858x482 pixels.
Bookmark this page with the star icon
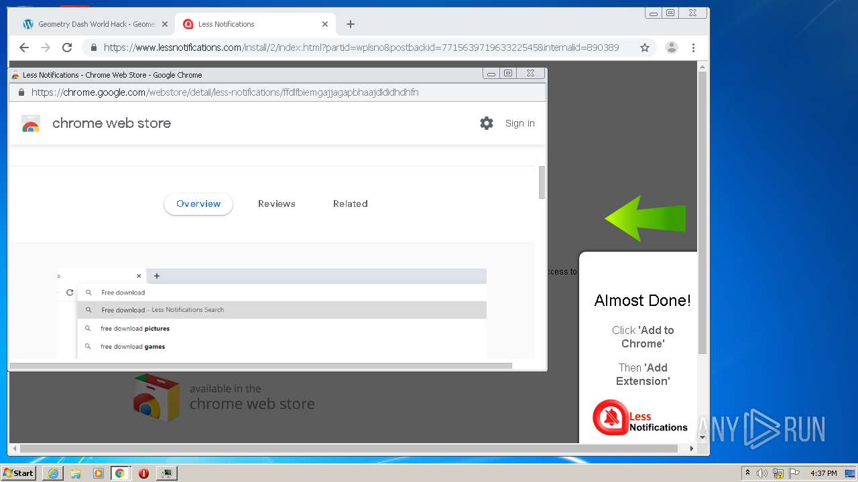click(x=645, y=48)
